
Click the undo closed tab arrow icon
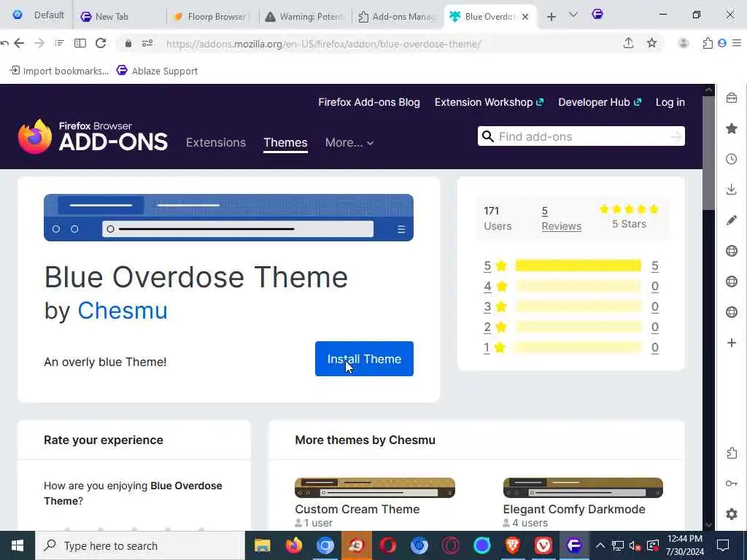(x=4, y=43)
